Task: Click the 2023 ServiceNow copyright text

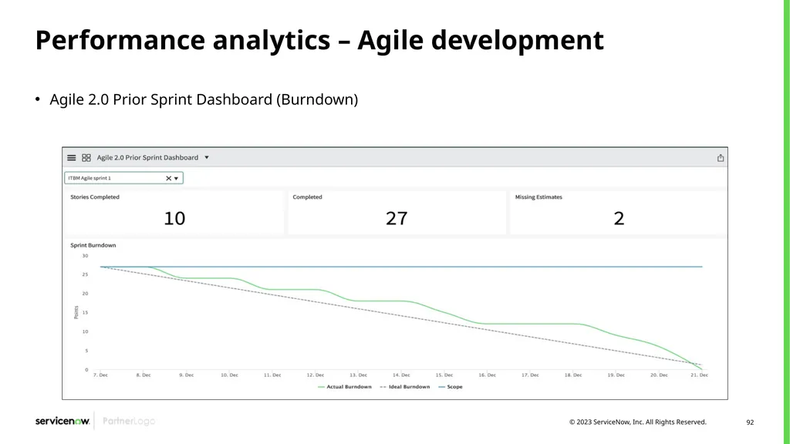Action: [x=638, y=422]
